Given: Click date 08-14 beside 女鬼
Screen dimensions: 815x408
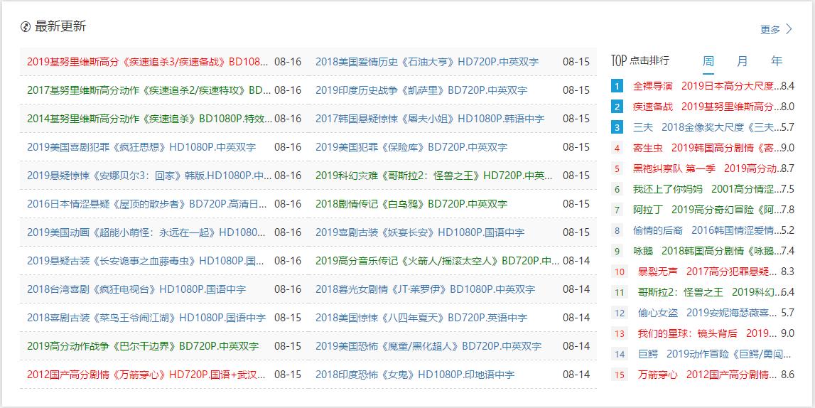Looking at the screenshot, I should coord(576,374).
